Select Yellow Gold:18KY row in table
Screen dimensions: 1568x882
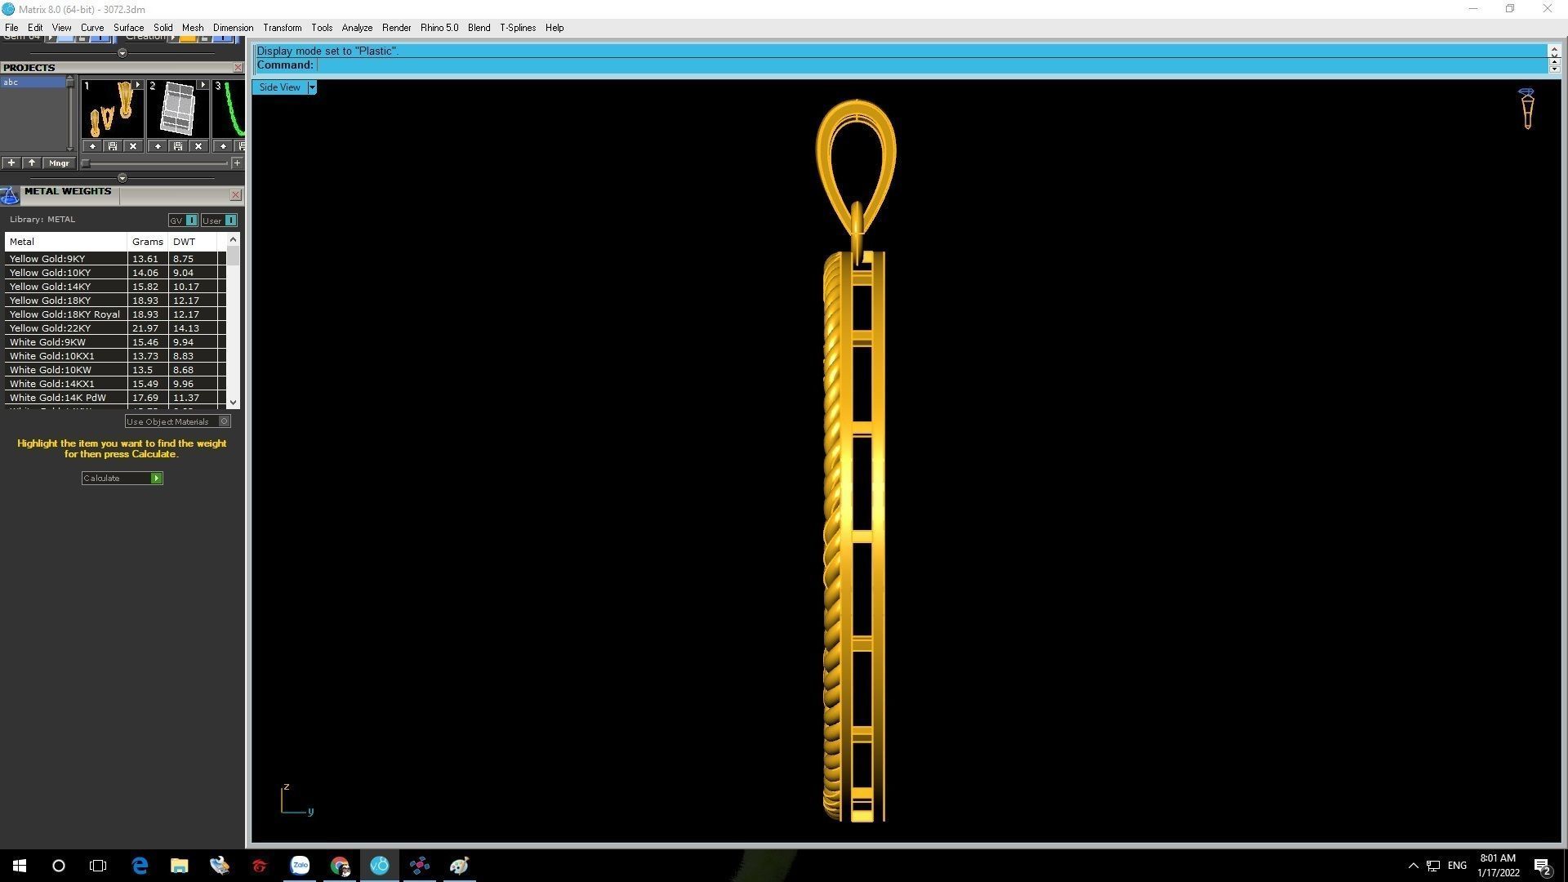[x=51, y=301]
